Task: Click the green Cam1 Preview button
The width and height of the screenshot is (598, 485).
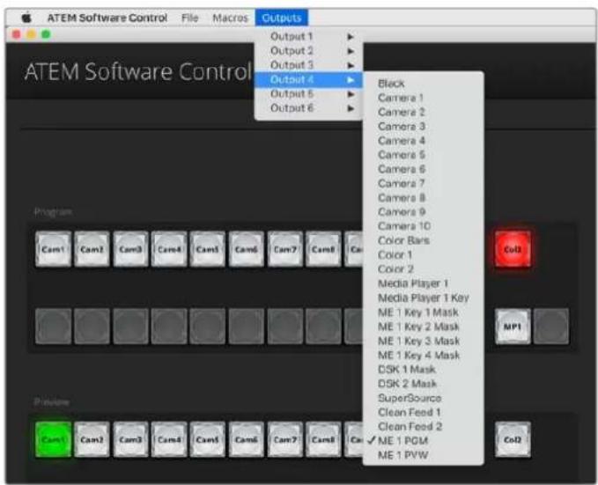Action: coord(53,439)
